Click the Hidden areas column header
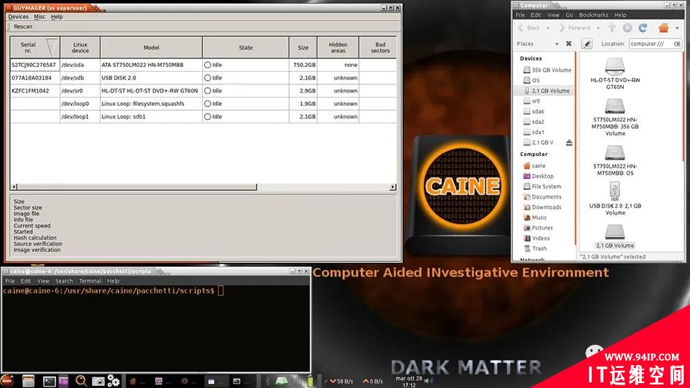This screenshot has width=690, height=388. click(338, 47)
